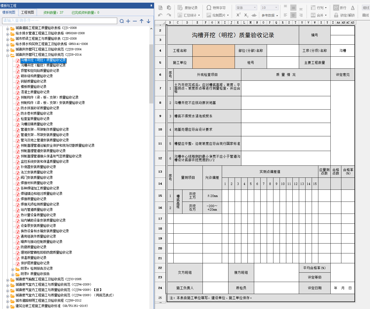Select row header 7 in spreadsheet
Image resolution: width=370 pixels, height=309 pixels.
160,88
